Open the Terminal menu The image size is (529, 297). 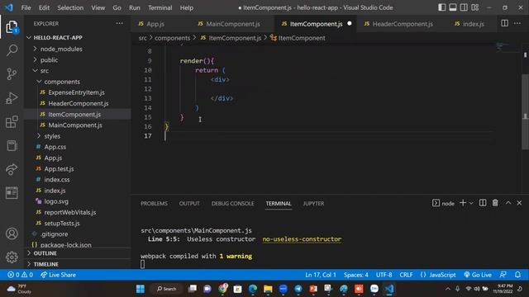click(160, 7)
